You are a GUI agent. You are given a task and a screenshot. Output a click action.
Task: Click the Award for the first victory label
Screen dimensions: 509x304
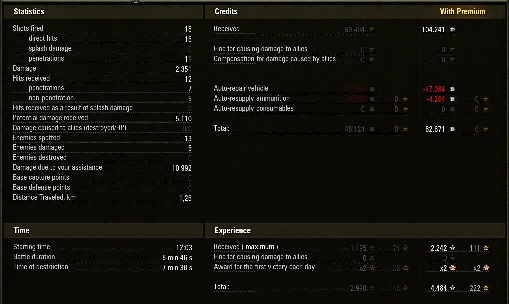pos(264,267)
